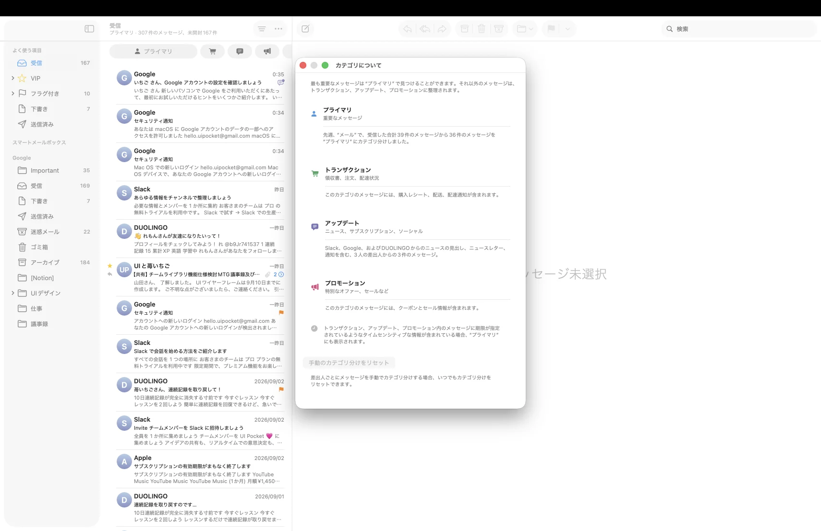This screenshot has width=821, height=531.
Task: Open the move to folder dropdown
Action: click(525, 29)
